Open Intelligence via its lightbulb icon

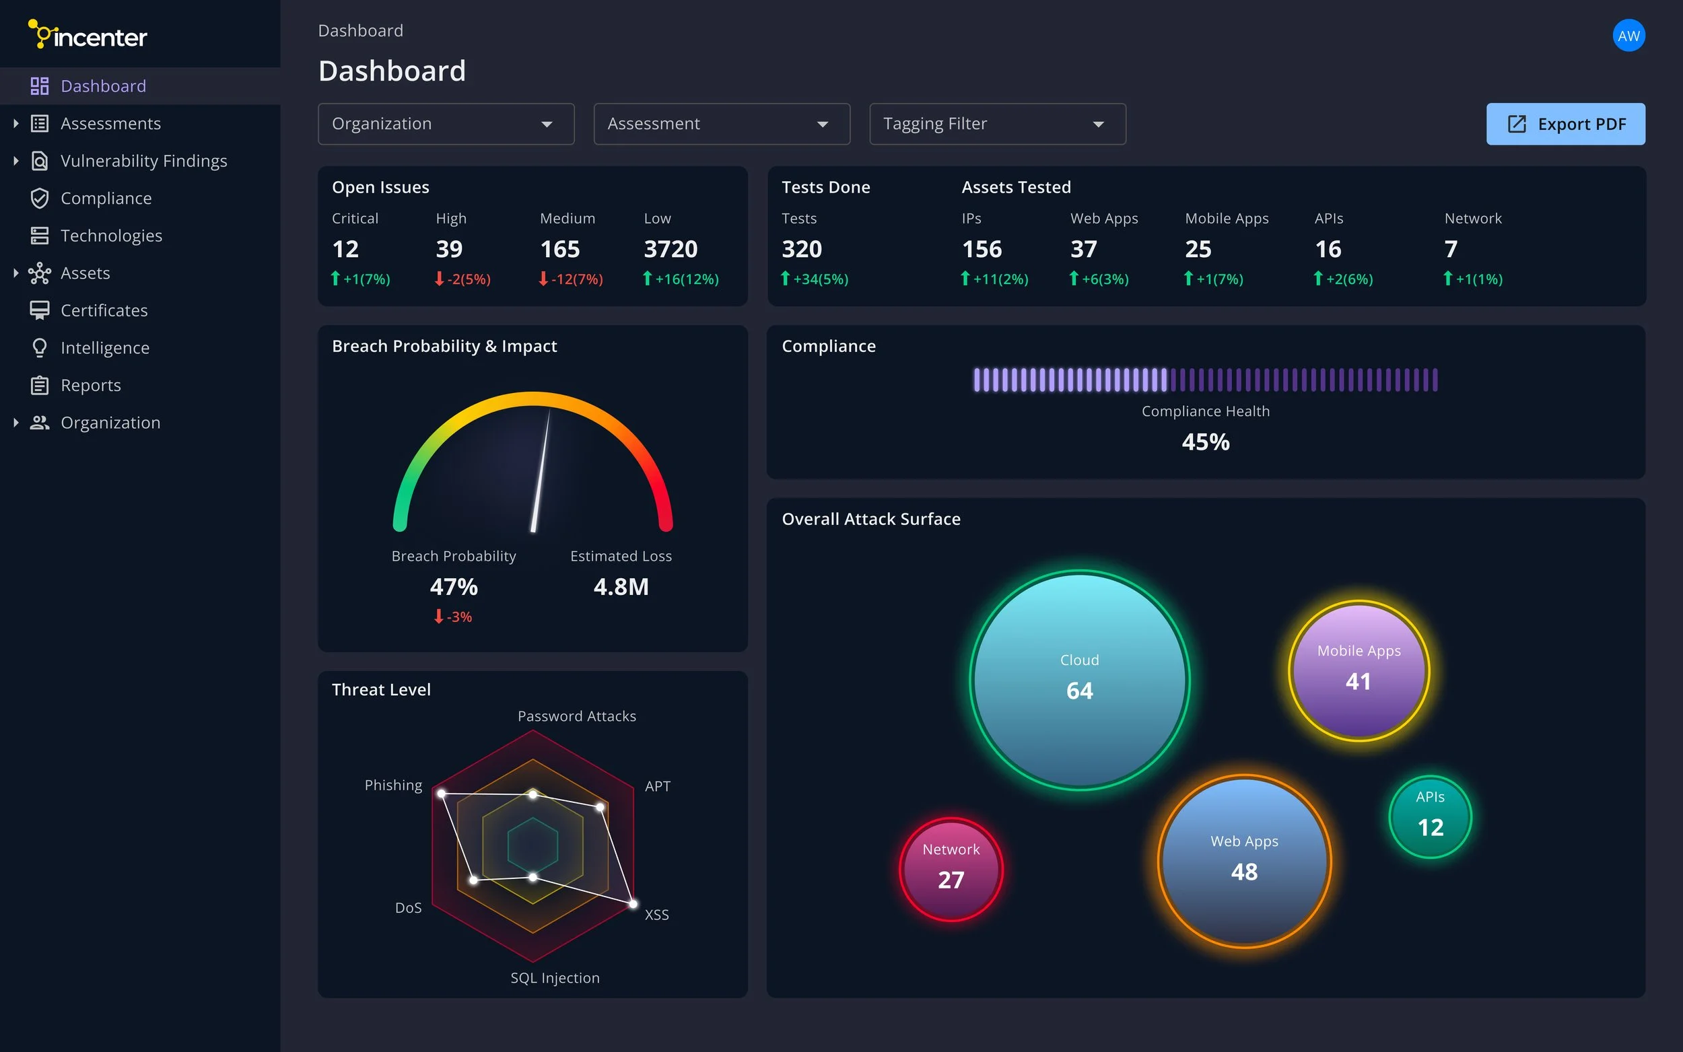[40, 347]
